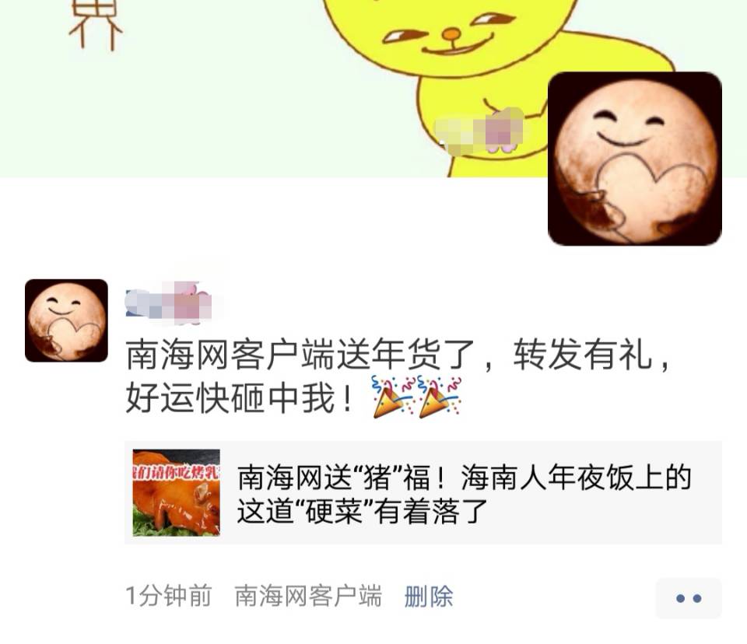Tap the yellow cat cover photo face
747x644 pixels.
coord(451,33)
